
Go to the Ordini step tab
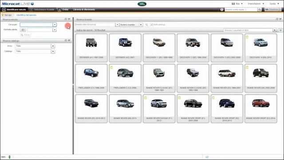coord(63,10)
